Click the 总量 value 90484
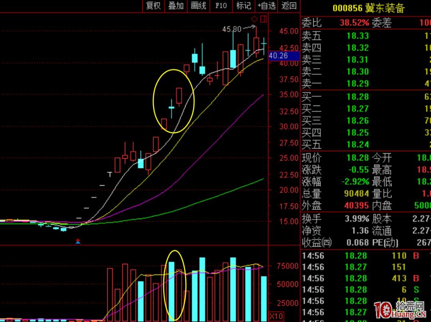 pyautogui.click(x=356, y=194)
